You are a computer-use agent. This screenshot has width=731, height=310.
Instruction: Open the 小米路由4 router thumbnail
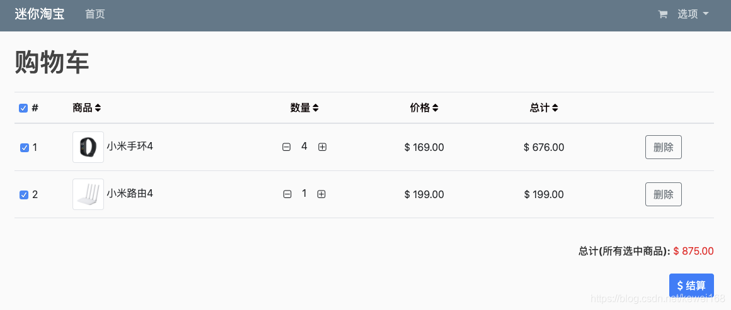coord(88,194)
